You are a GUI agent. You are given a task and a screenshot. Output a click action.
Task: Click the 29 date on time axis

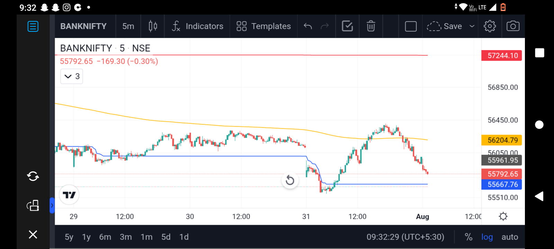coord(73,216)
